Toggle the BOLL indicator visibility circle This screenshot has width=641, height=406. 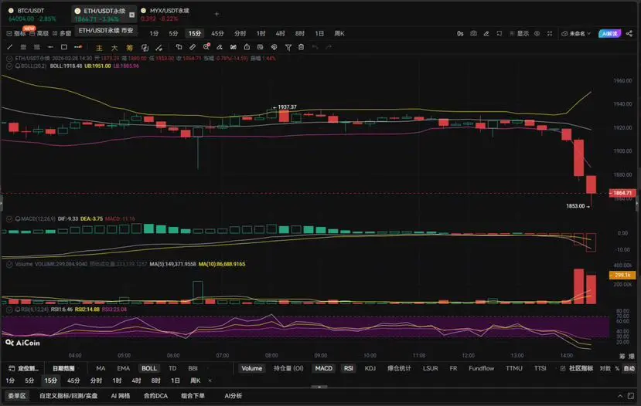click(x=9, y=66)
